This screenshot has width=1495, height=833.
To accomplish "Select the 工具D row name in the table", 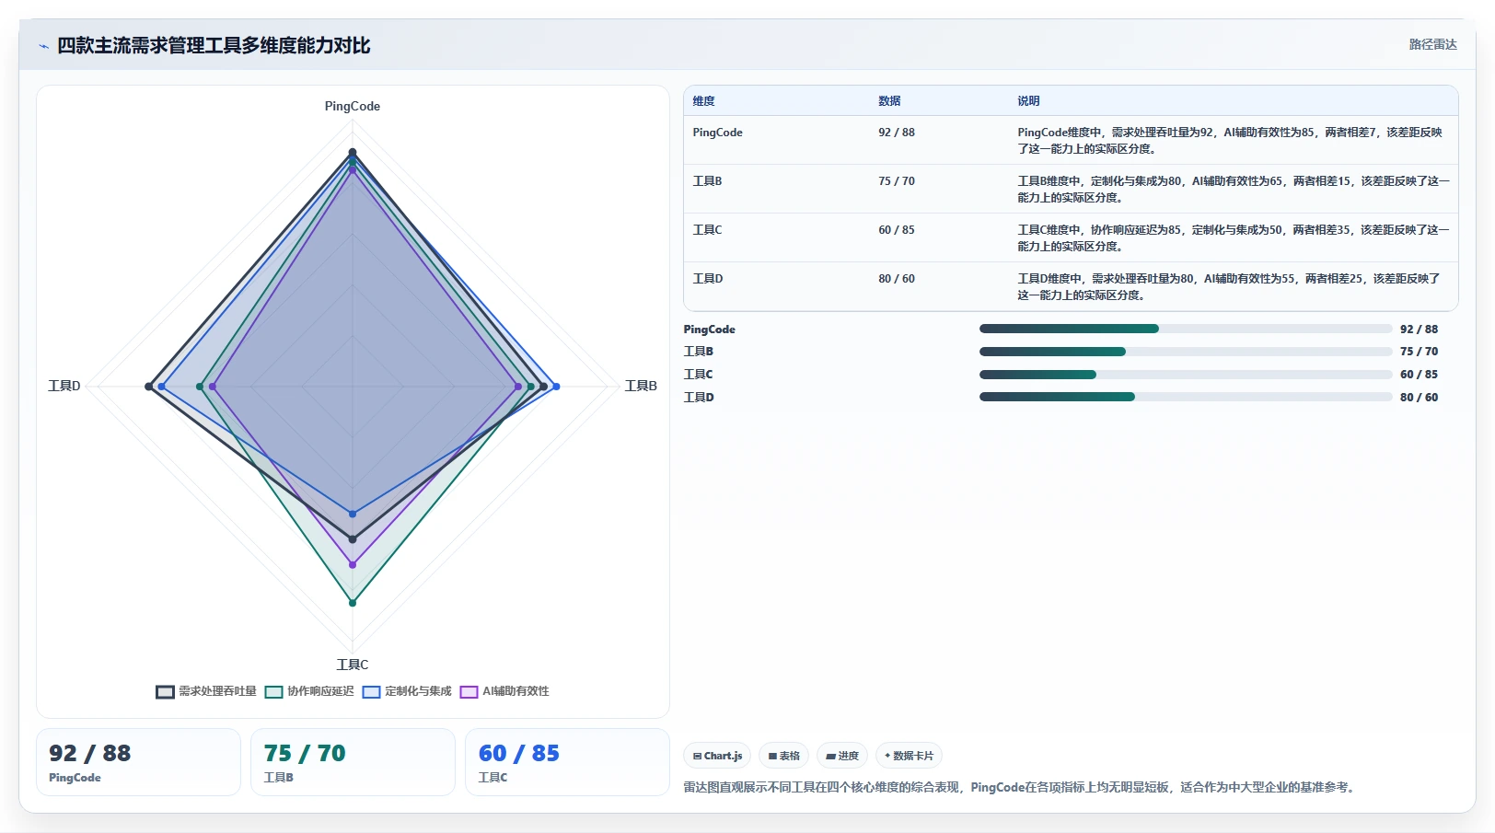I will [707, 279].
